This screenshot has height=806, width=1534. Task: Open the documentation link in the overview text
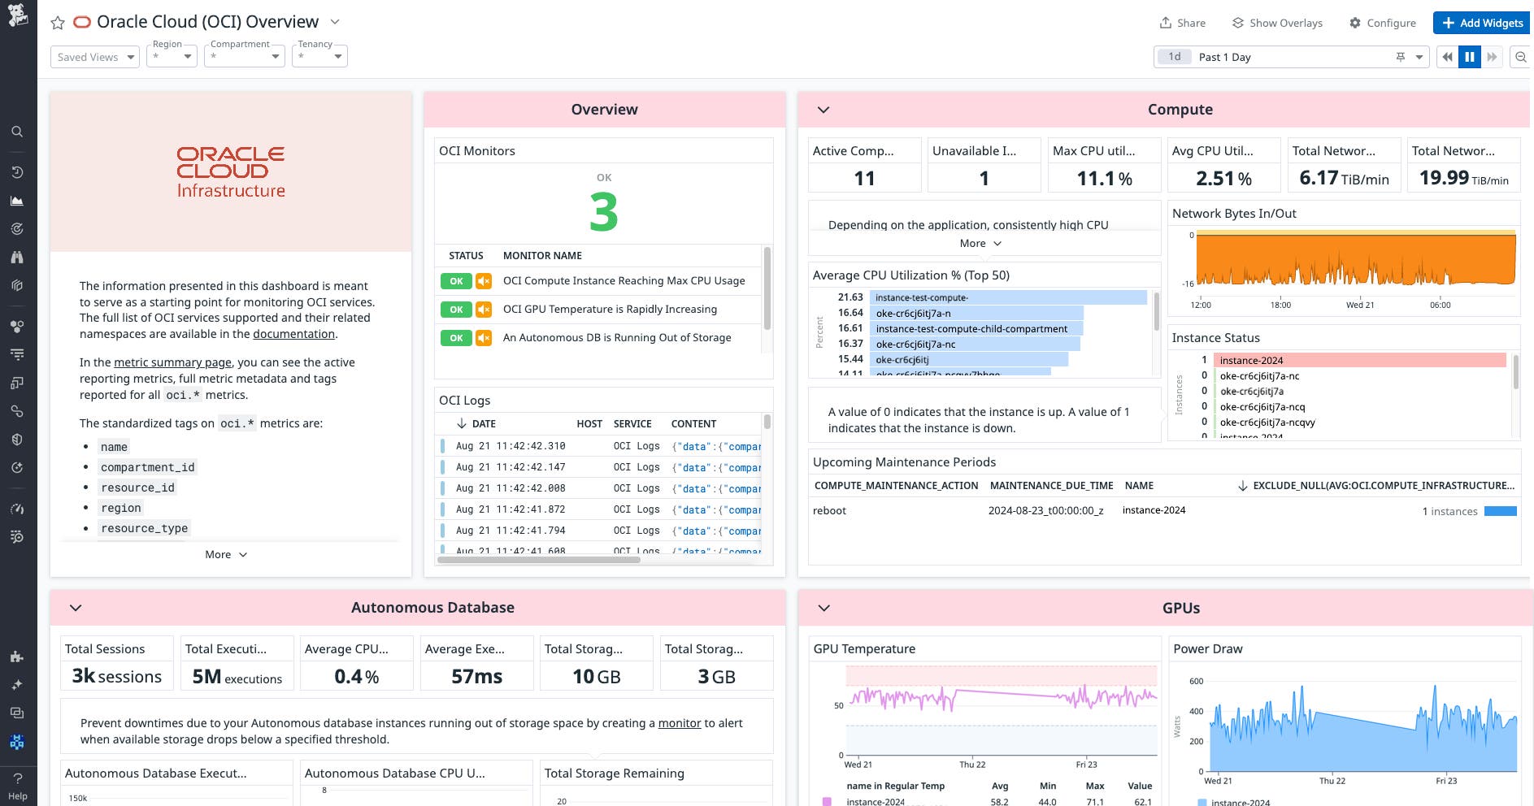click(x=294, y=333)
